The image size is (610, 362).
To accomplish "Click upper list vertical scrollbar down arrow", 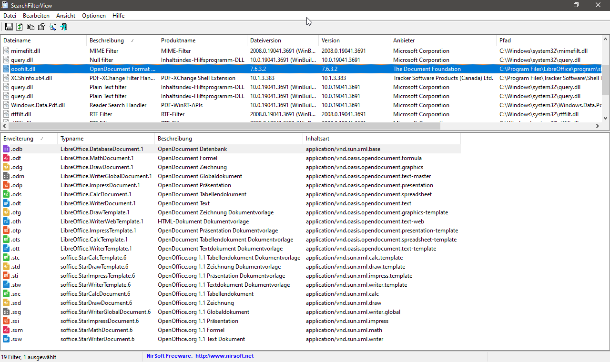I will click(606, 118).
